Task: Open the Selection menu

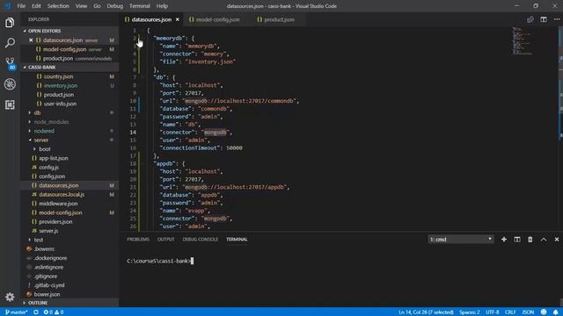Action: click(58, 6)
